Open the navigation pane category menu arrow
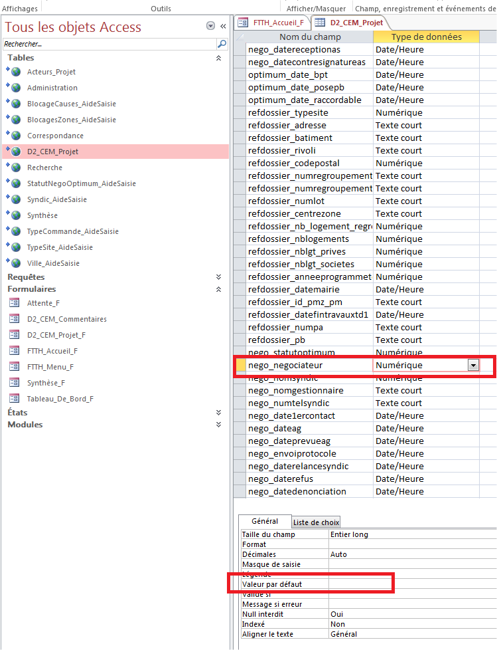The height and width of the screenshot is (650, 497). [x=211, y=27]
